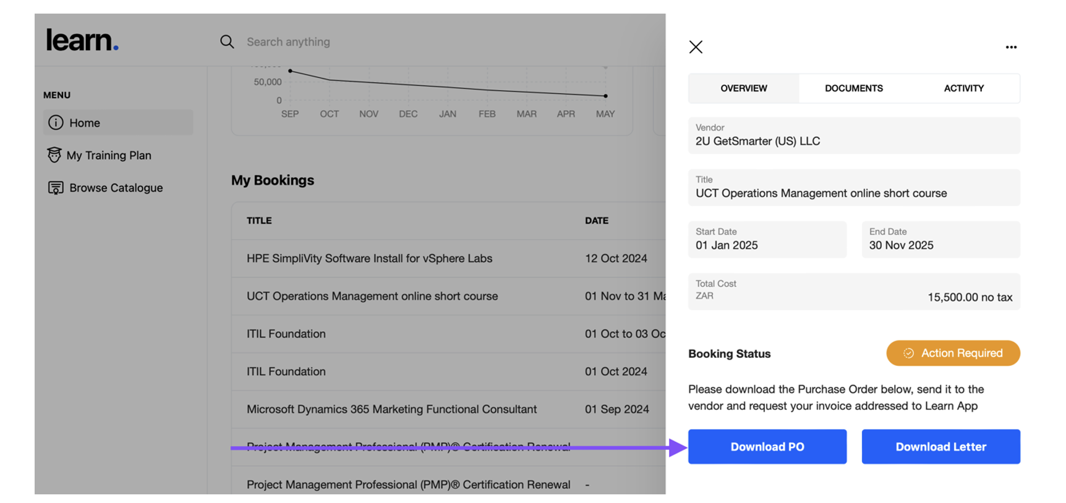The image size is (1066, 503).
Task: Click the Browse Catalogue menu item
Action: 116,188
